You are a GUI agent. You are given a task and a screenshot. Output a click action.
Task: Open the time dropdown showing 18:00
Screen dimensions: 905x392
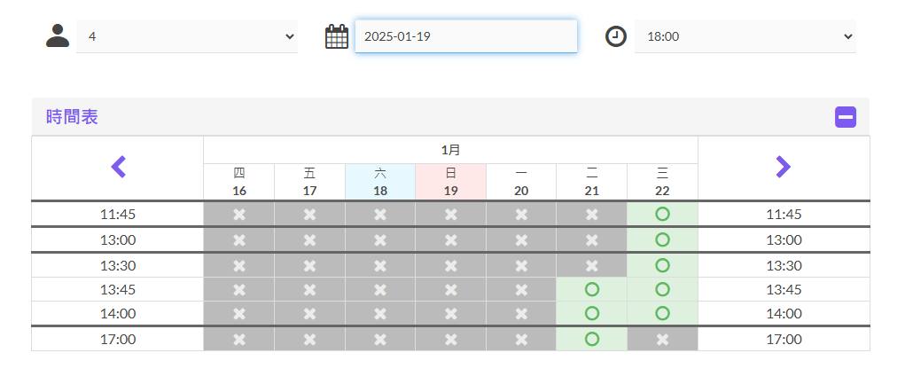tap(745, 36)
